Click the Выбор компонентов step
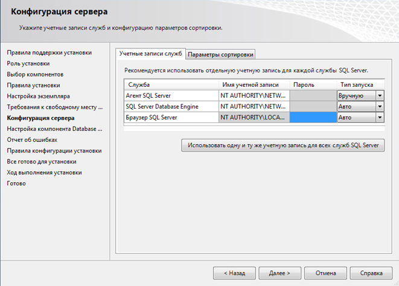399x286 pixels. tap(35, 75)
